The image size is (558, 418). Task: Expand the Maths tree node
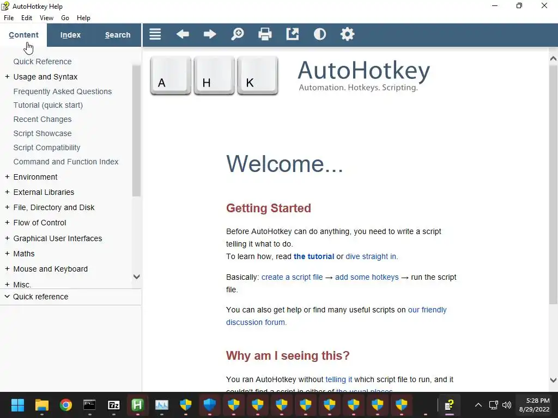(7, 254)
